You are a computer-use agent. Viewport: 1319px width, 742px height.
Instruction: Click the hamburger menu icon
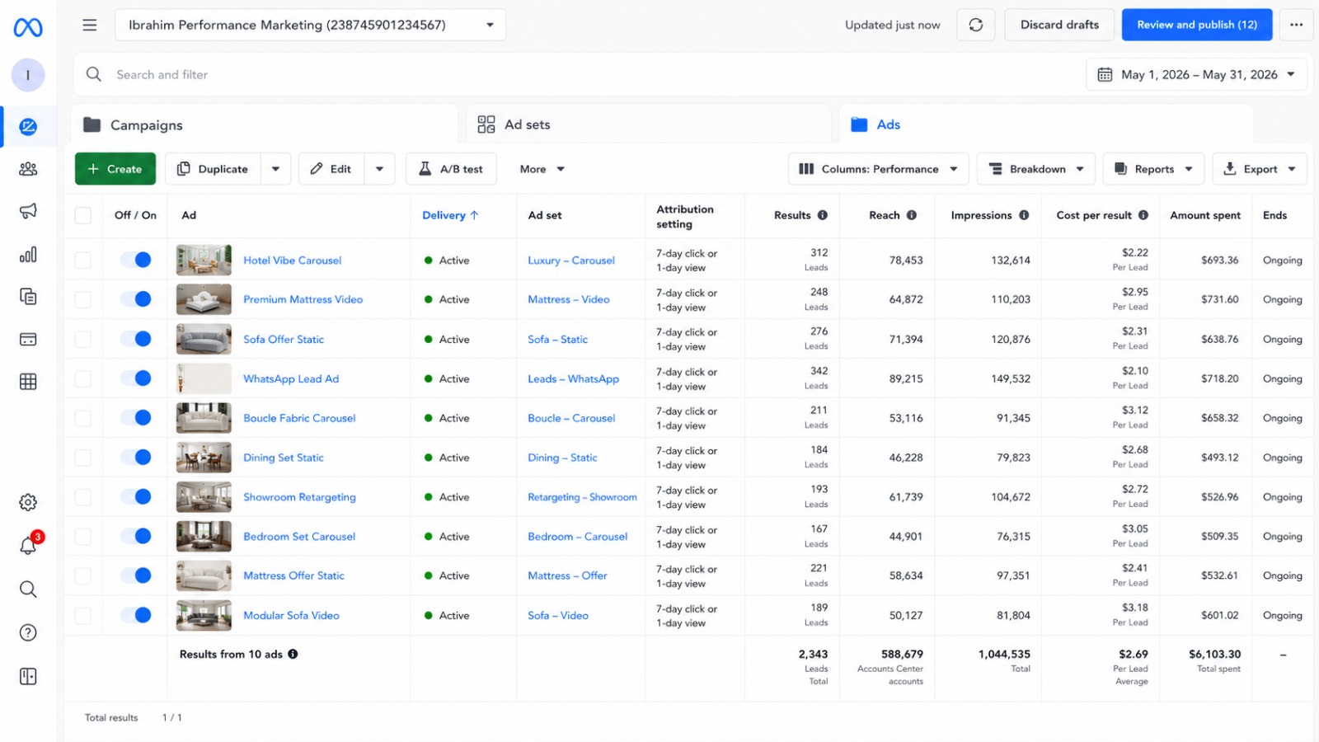pos(90,25)
